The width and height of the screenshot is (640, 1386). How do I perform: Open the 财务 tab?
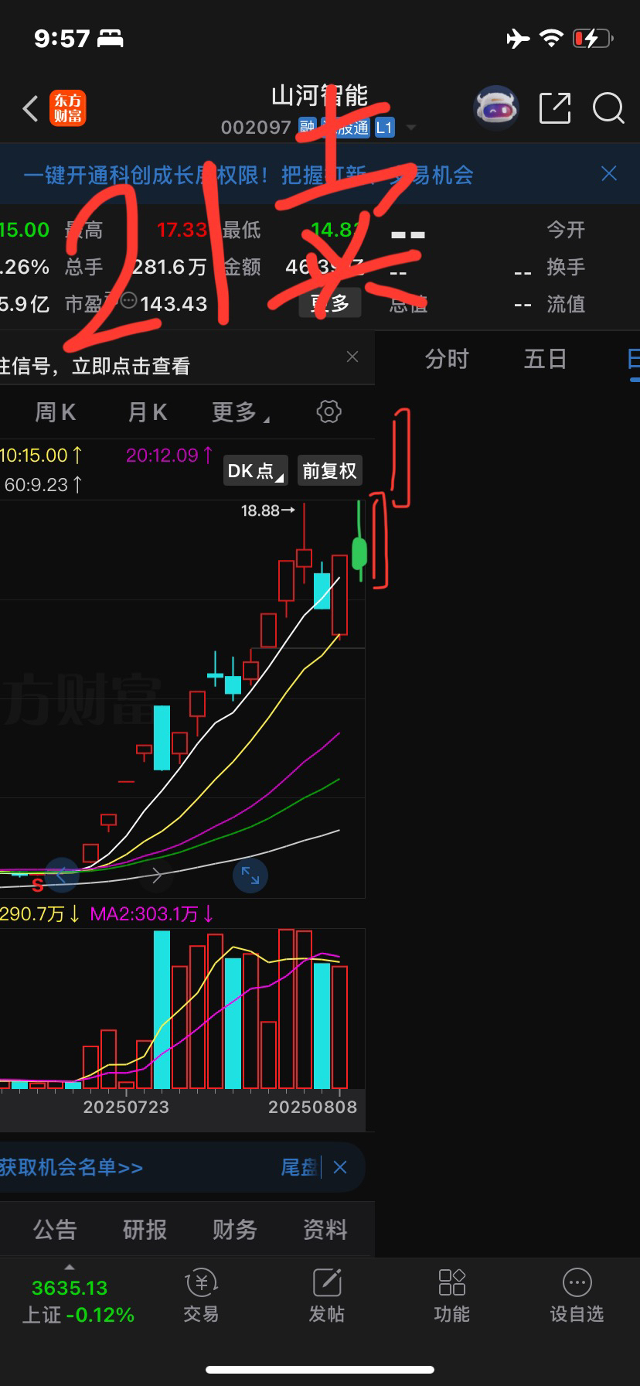[234, 1229]
